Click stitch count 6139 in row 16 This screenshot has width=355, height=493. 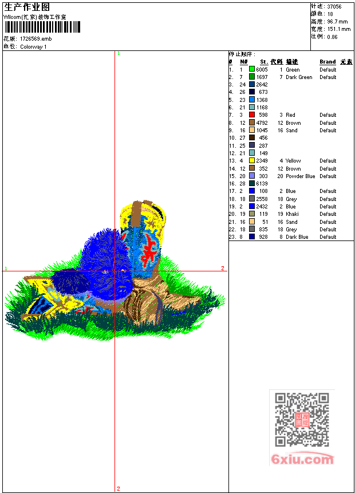[262, 184]
